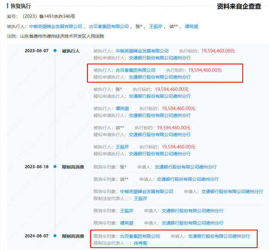Image resolution: width=269 pixels, height=250 pixels.
Task: Click 交通银行 applicant link in 2024-06-07 row
Action: click(x=219, y=236)
